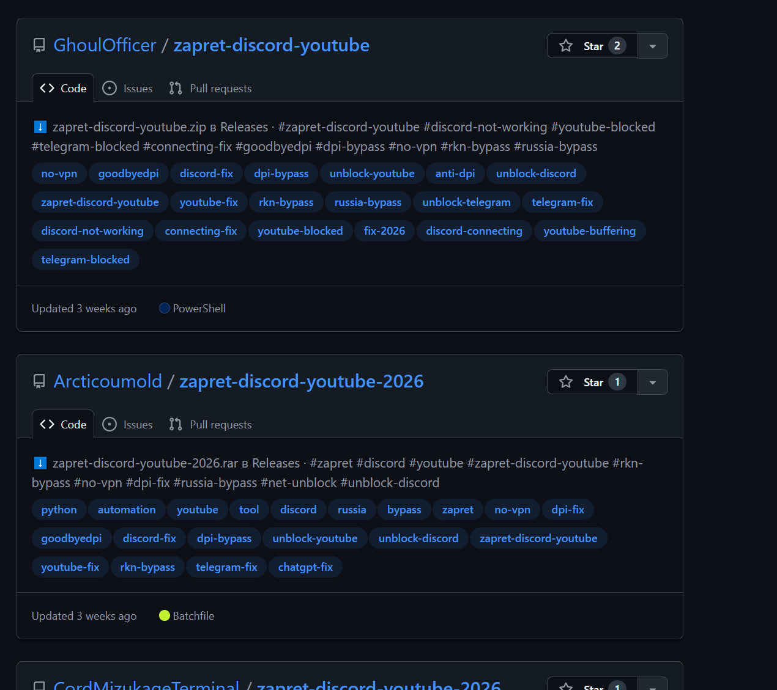Select the youtube-buffering topic tag

pyautogui.click(x=590, y=231)
